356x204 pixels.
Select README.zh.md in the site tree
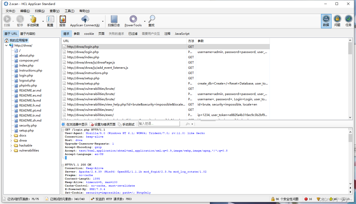point(30,120)
